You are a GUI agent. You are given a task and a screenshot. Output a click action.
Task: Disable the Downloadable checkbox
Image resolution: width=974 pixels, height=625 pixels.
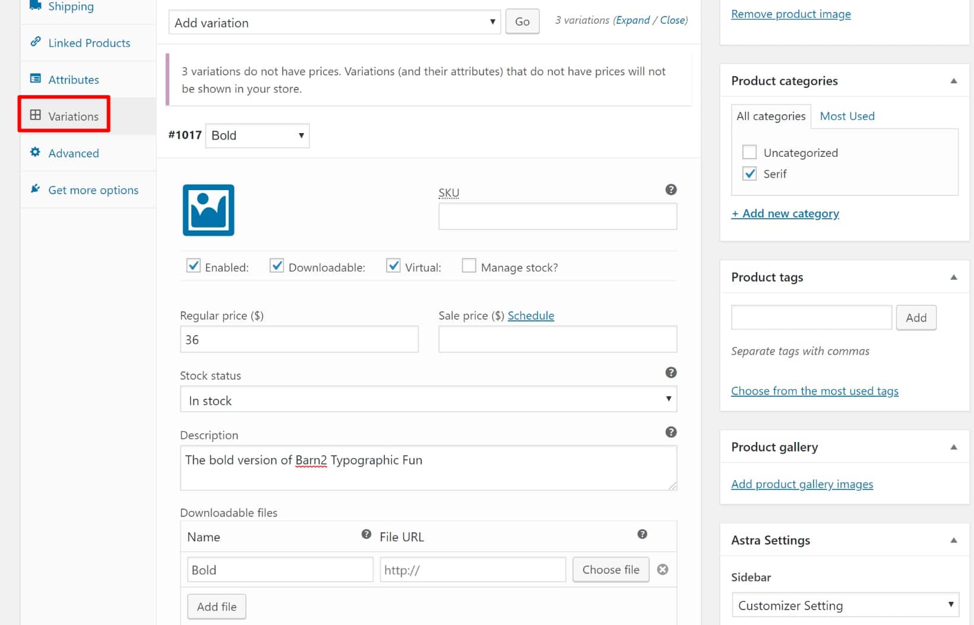click(276, 266)
